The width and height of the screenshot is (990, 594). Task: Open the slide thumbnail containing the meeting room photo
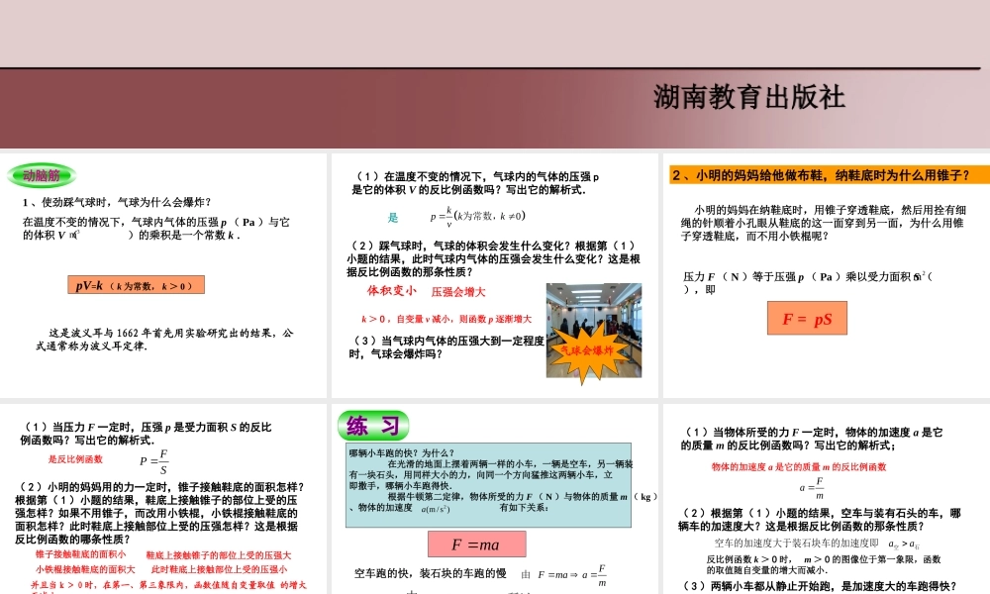point(494,275)
